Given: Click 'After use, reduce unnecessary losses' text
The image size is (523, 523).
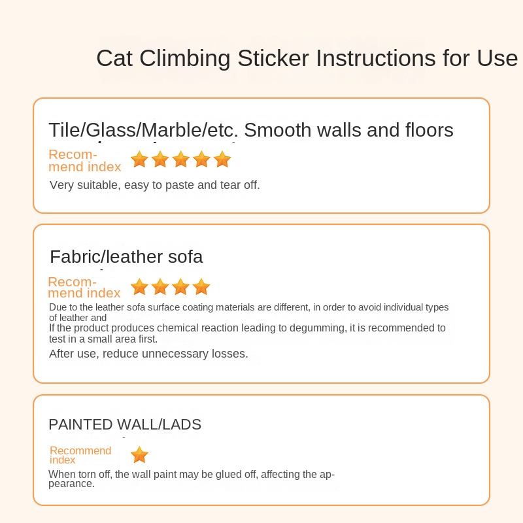Looking at the screenshot, I should point(148,354).
